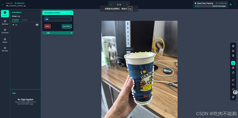Select the bounding box tool
Viewport: 238px width, 118px height.
(233, 51)
